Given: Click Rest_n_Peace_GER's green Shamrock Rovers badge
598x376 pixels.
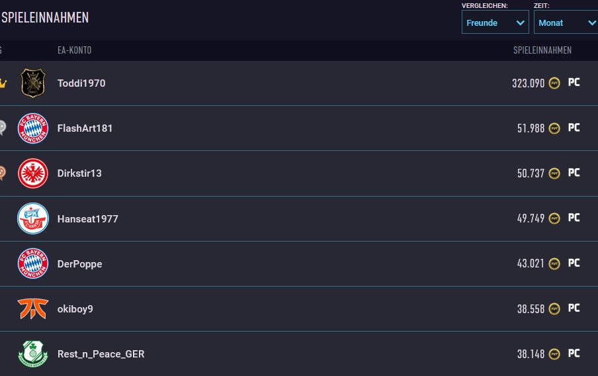Looking at the screenshot, I should [x=33, y=354].
